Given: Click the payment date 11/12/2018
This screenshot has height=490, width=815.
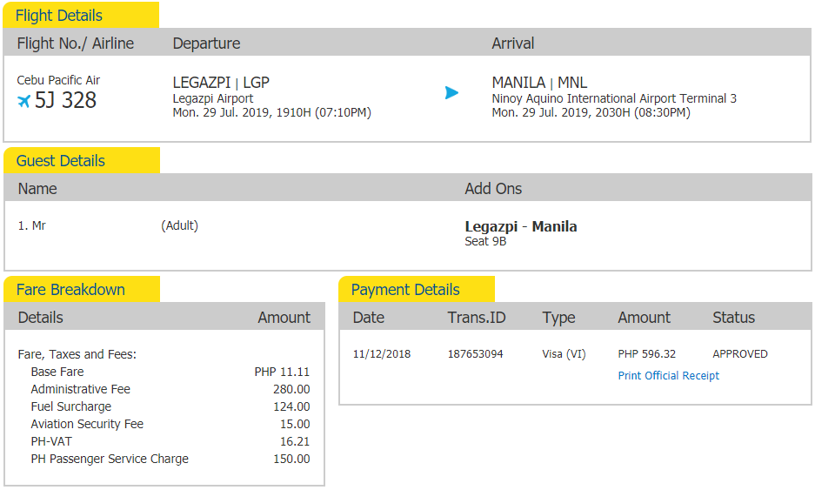Looking at the screenshot, I should click(382, 354).
